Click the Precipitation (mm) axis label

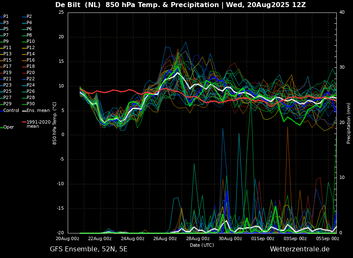click(349, 122)
